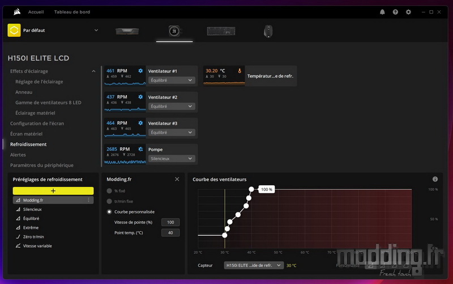Select the tr/min fixe radio option
The image size is (453, 284).
click(109, 201)
